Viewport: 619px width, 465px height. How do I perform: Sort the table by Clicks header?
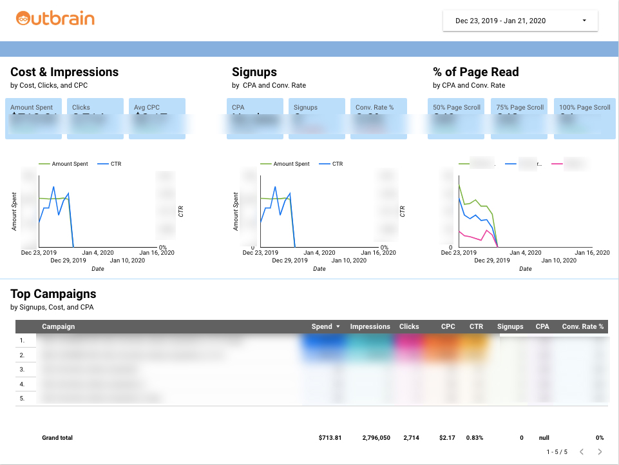click(409, 326)
